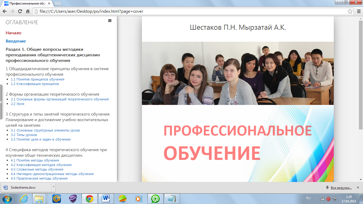The image size is (363, 204).
Task: Open 4.3 Словесные методы обучения
Action: pyautogui.click(x=37, y=169)
